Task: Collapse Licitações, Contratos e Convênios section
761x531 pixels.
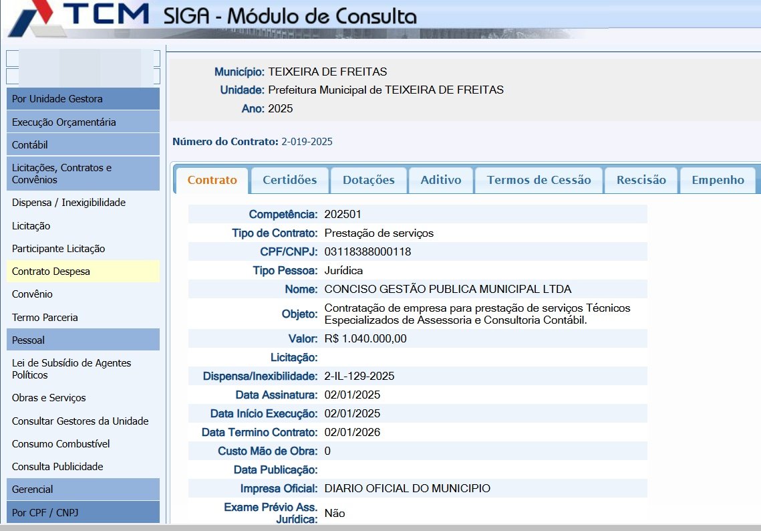Action: [83, 174]
